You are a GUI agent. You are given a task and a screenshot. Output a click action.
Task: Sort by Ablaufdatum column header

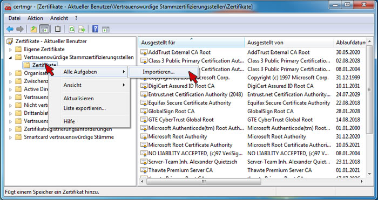(350, 43)
